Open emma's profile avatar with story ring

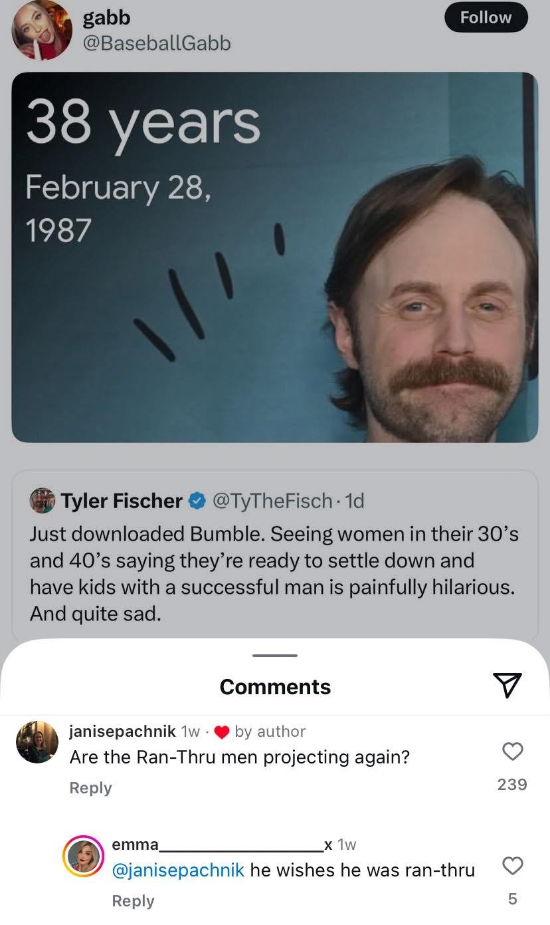pyautogui.click(x=84, y=857)
